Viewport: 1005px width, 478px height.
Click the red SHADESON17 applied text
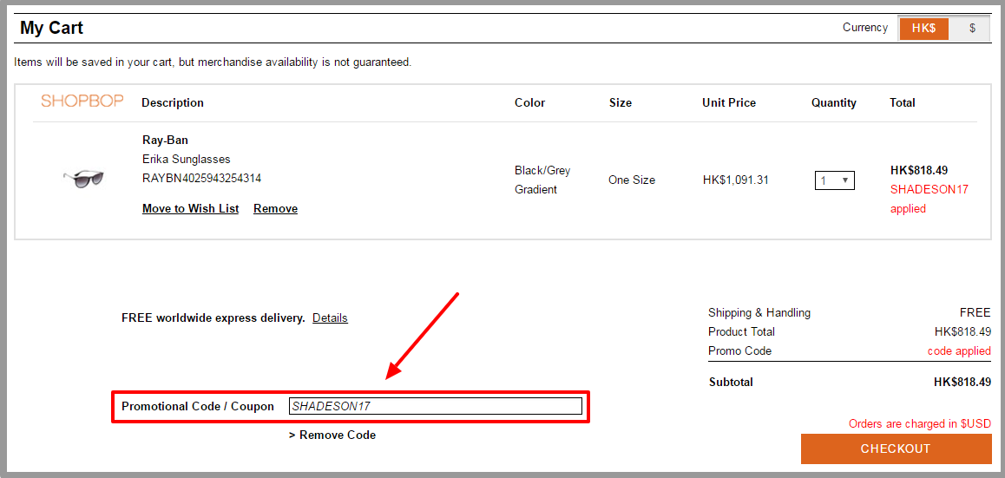click(929, 200)
